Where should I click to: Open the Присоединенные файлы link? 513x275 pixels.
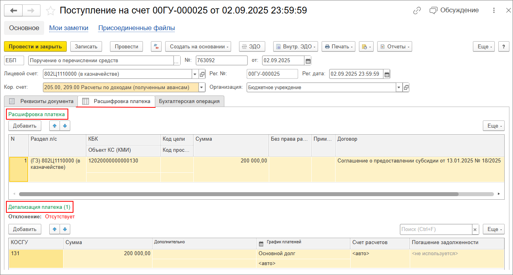pos(137,28)
